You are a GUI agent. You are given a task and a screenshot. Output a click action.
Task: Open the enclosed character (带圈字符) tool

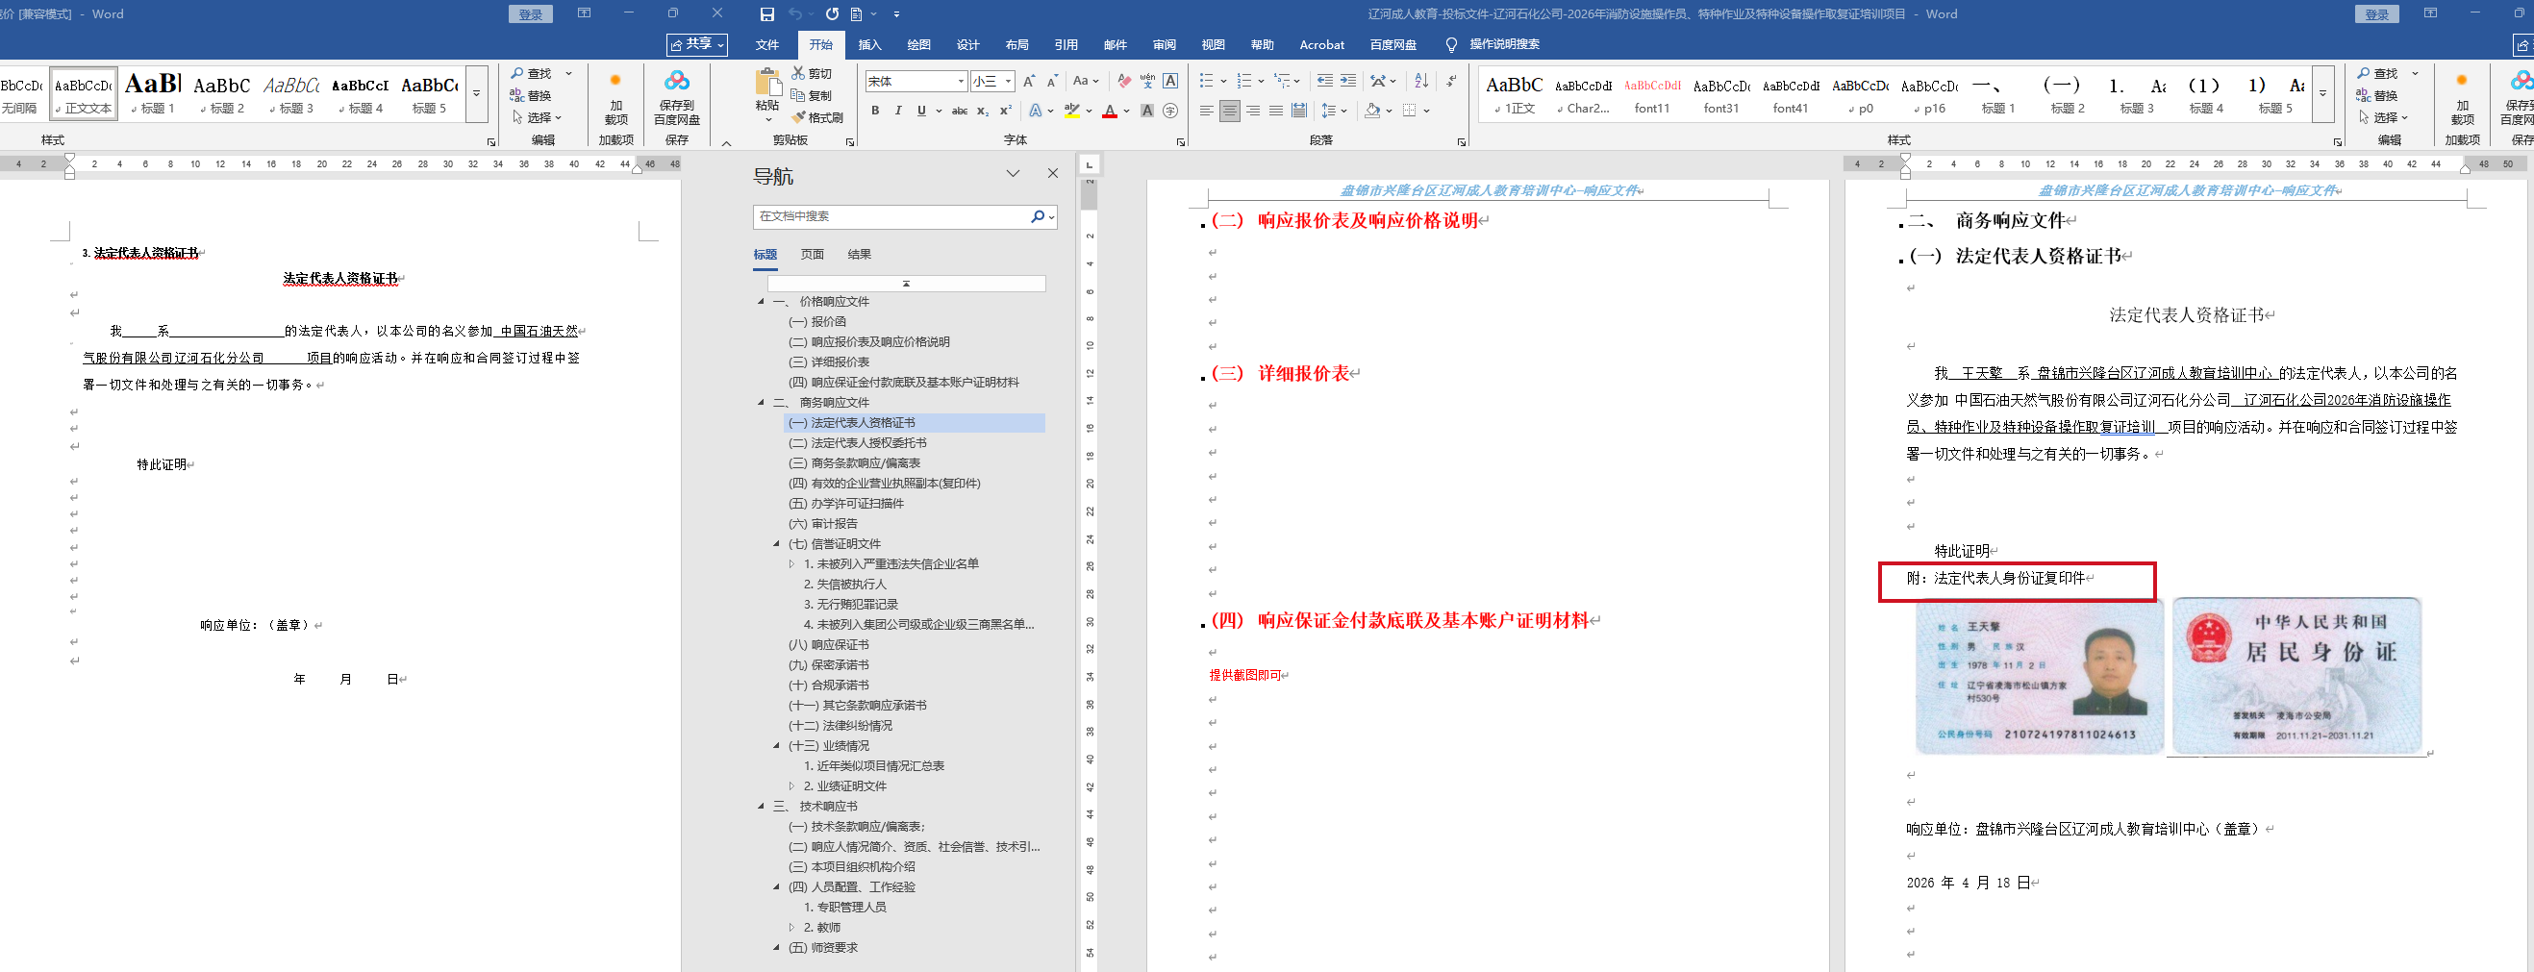point(1170,112)
